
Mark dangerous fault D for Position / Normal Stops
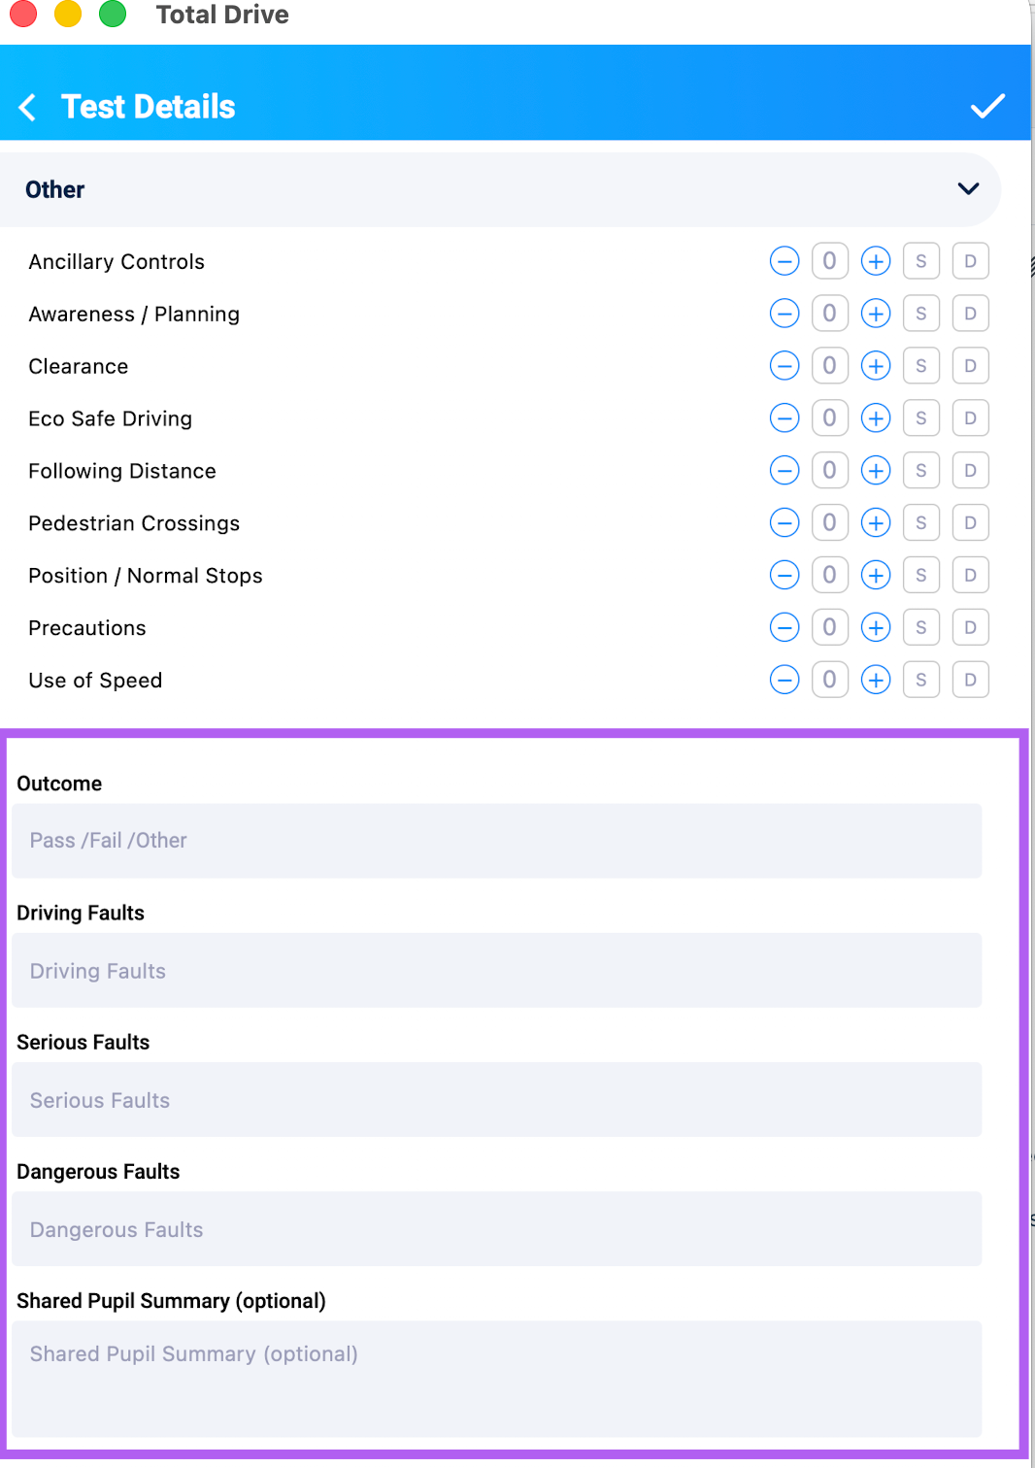(970, 576)
